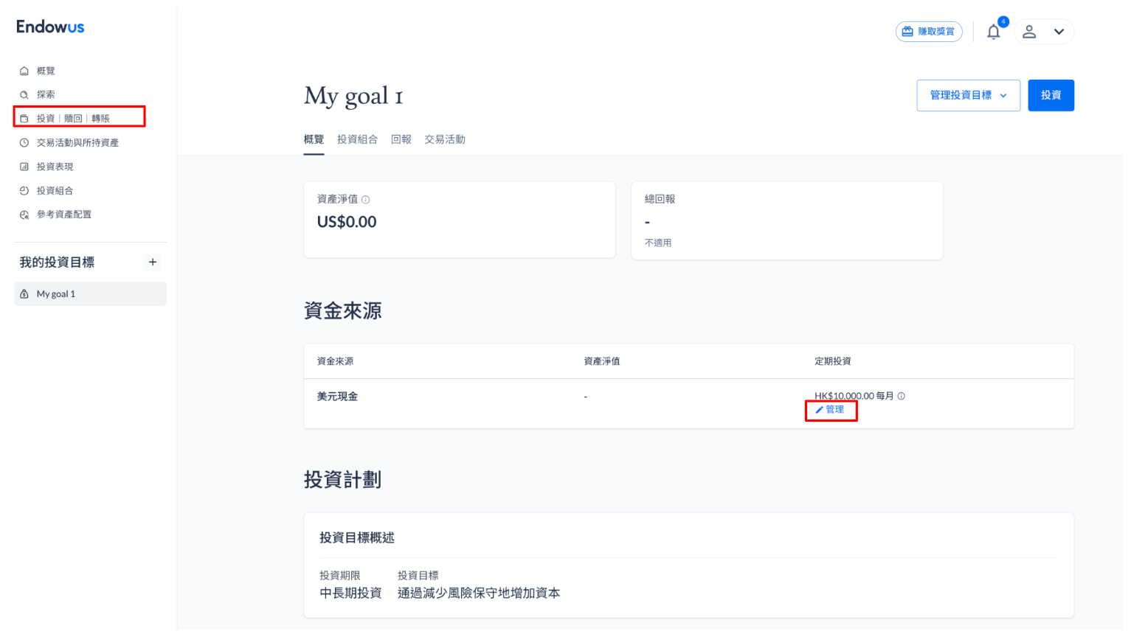
Task: Click the info icon beside 資產淨值
Action: [x=366, y=200]
